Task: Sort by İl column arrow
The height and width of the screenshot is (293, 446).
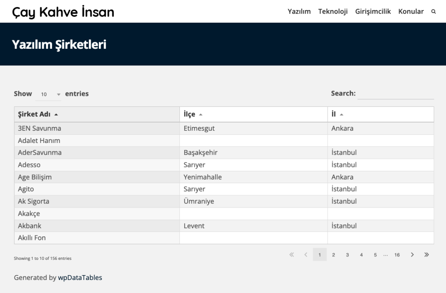Action: tap(341, 115)
